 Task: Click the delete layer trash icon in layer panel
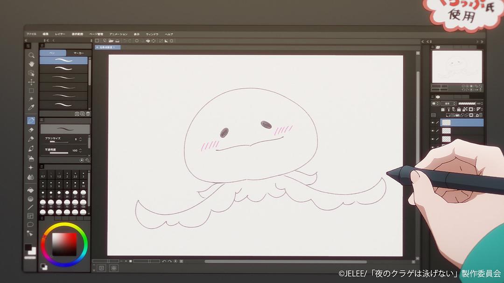pos(481,115)
